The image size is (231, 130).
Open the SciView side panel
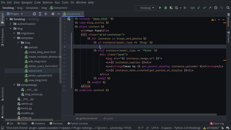228,37
